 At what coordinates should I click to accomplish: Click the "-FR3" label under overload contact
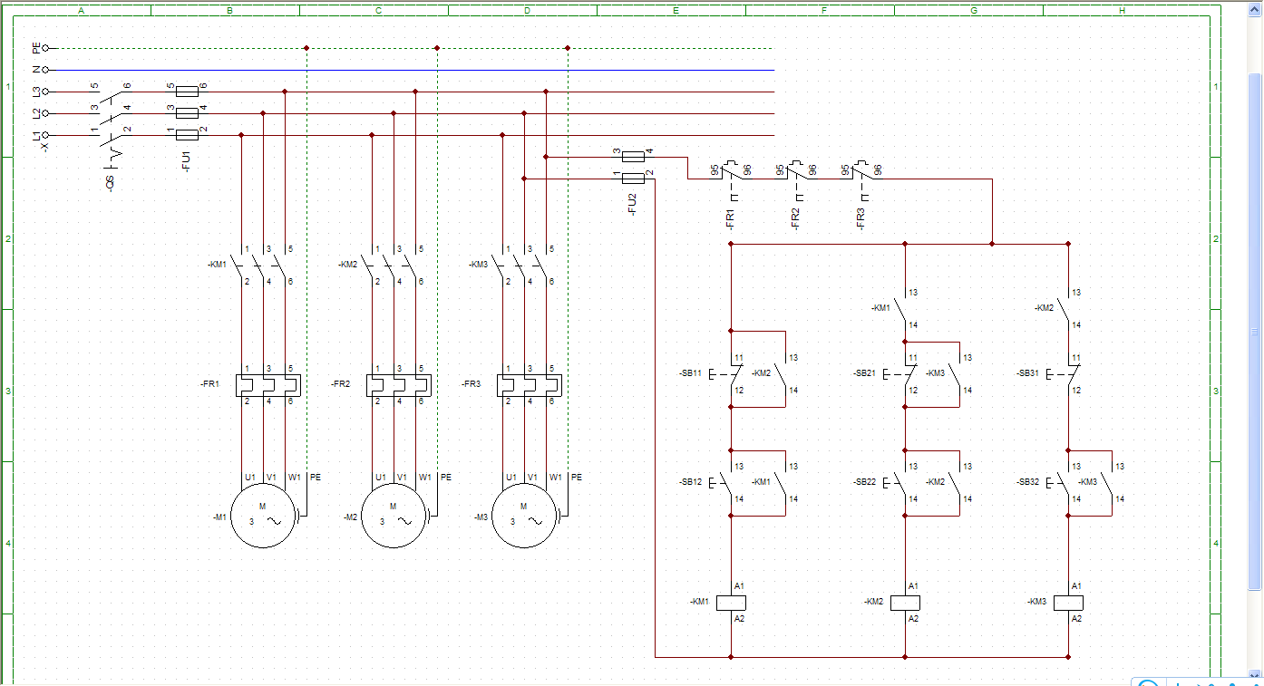(x=861, y=218)
